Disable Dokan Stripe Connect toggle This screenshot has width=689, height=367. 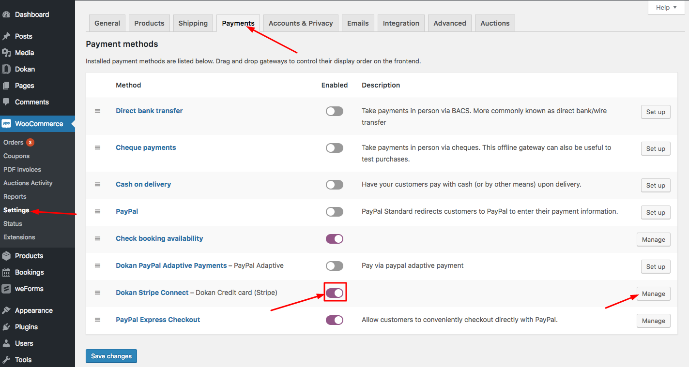tap(334, 293)
